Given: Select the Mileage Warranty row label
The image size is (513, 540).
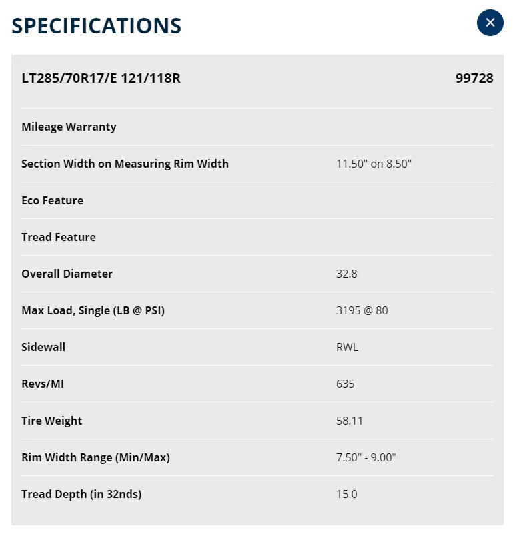Looking at the screenshot, I should [x=69, y=127].
